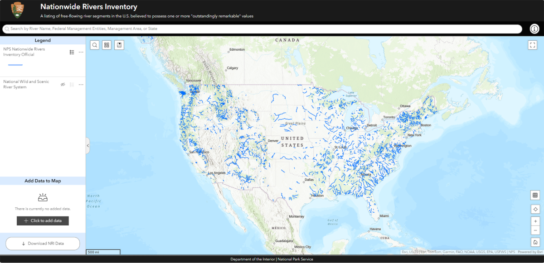
Task: Open the app information icon
Action: [x=534, y=29]
